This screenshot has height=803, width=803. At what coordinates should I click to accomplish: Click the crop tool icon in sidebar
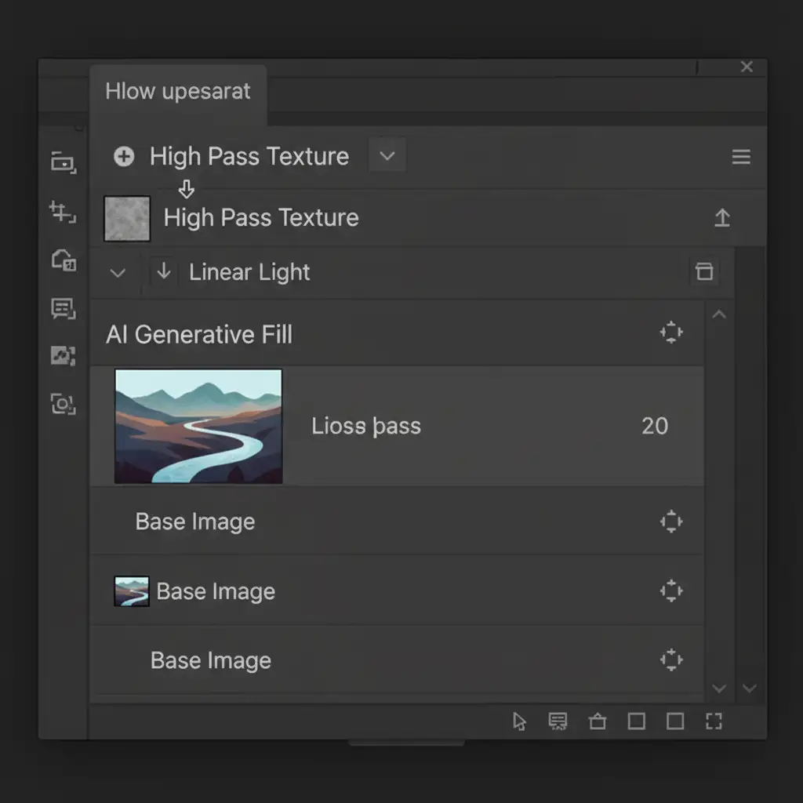(x=63, y=212)
